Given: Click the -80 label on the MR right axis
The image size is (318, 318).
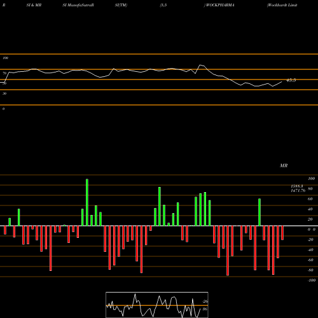Looking at the screenshot, I should pyautogui.click(x=310, y=270).
